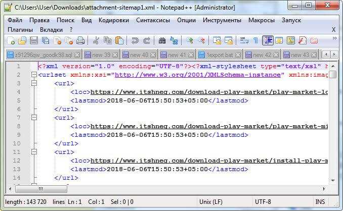Collapse the url fold on line 3
This screenshot has width=343, height=211.
34,83
